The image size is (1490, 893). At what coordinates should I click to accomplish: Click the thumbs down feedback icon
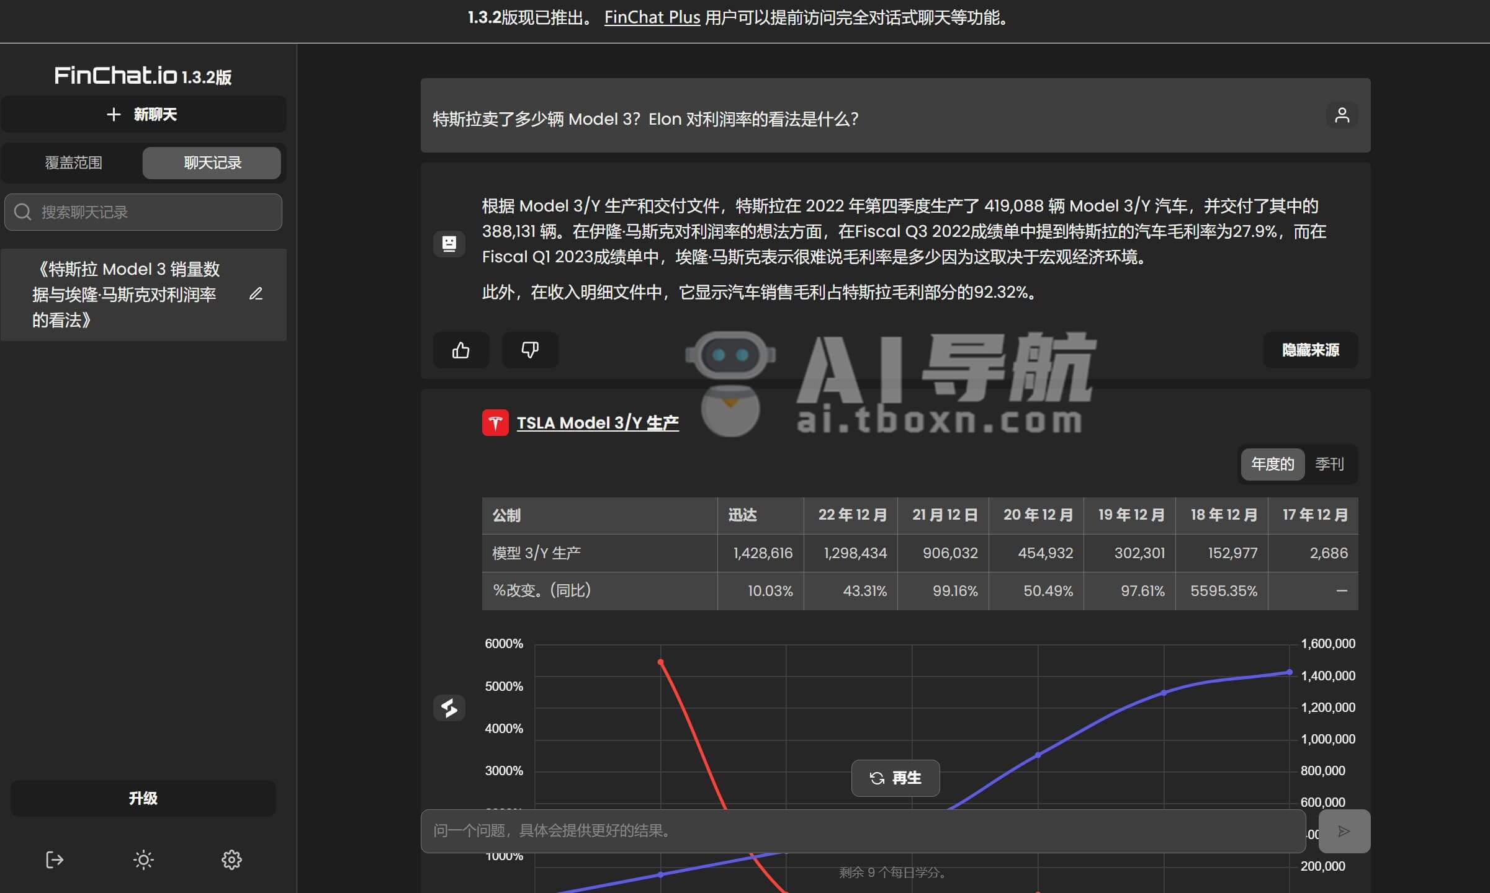529,350
